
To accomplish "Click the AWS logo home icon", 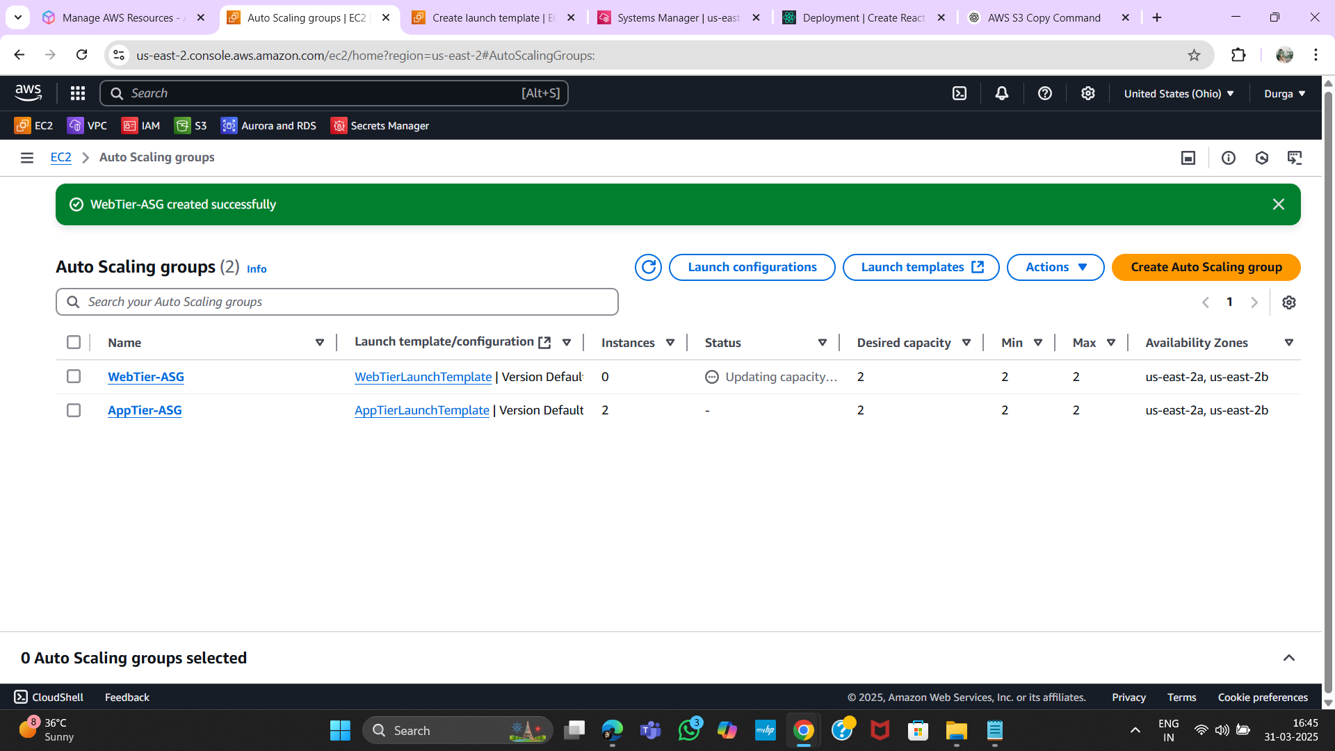I will click(x=29, y=92).
